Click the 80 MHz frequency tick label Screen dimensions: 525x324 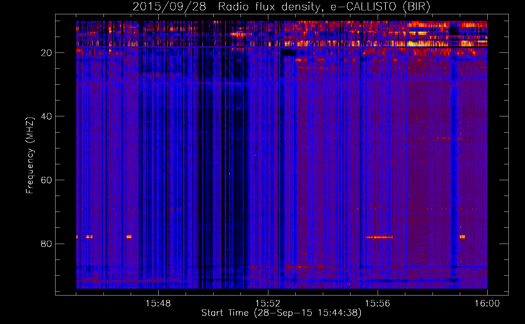click(46, 244)
